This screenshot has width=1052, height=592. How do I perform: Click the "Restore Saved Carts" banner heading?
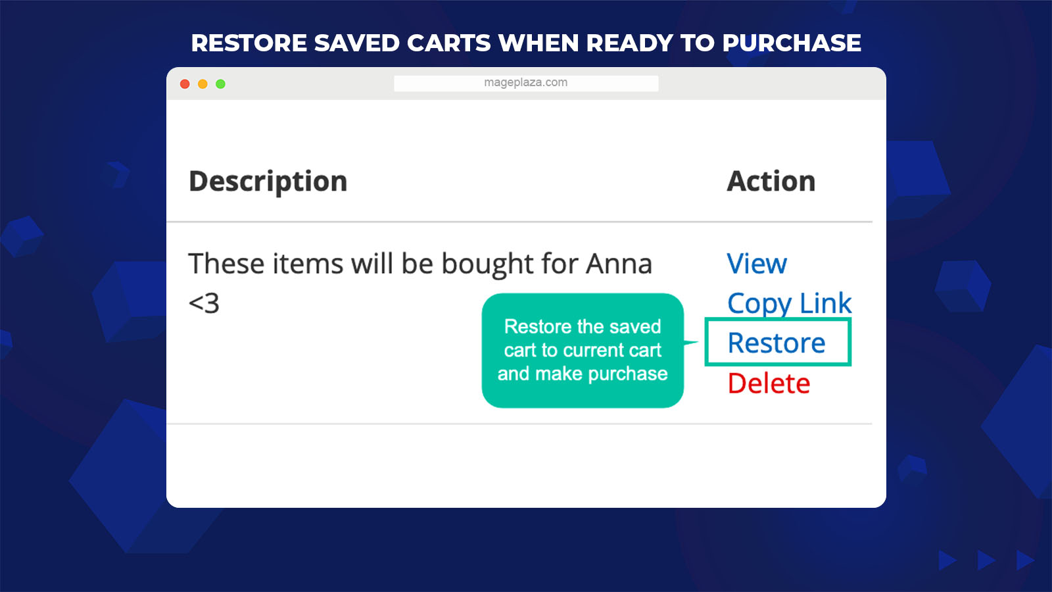[x=526, y=43]
